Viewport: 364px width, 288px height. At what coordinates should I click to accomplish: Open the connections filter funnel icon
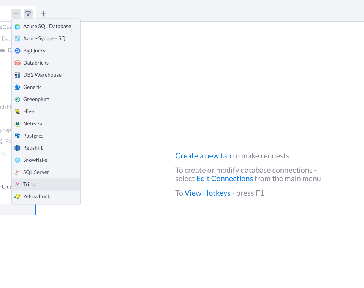pos(28,14)
